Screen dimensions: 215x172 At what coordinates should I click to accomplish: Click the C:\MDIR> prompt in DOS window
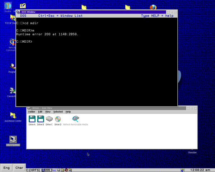coord(24,42)
